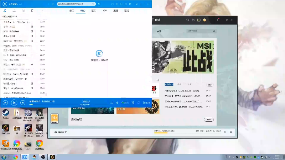Open game client menu with red dot
The height and width of the screenshot is (160, 285).
(218, 20)
